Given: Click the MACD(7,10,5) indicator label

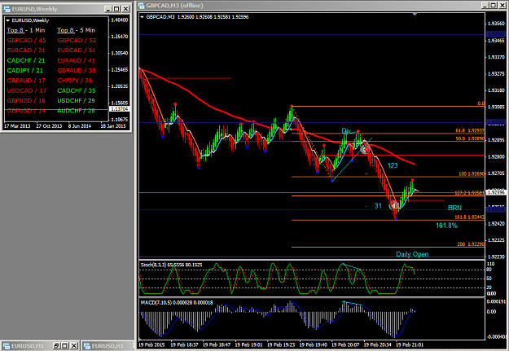Looking at the screenshot, I should (177, 302).
